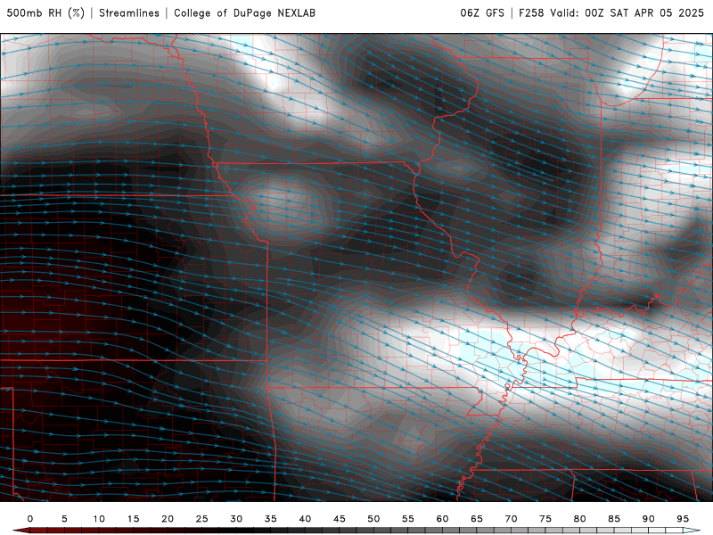This screenshot has height=535, width=713.
Task: Click the '85' color scale label
Action: (614, 519)
